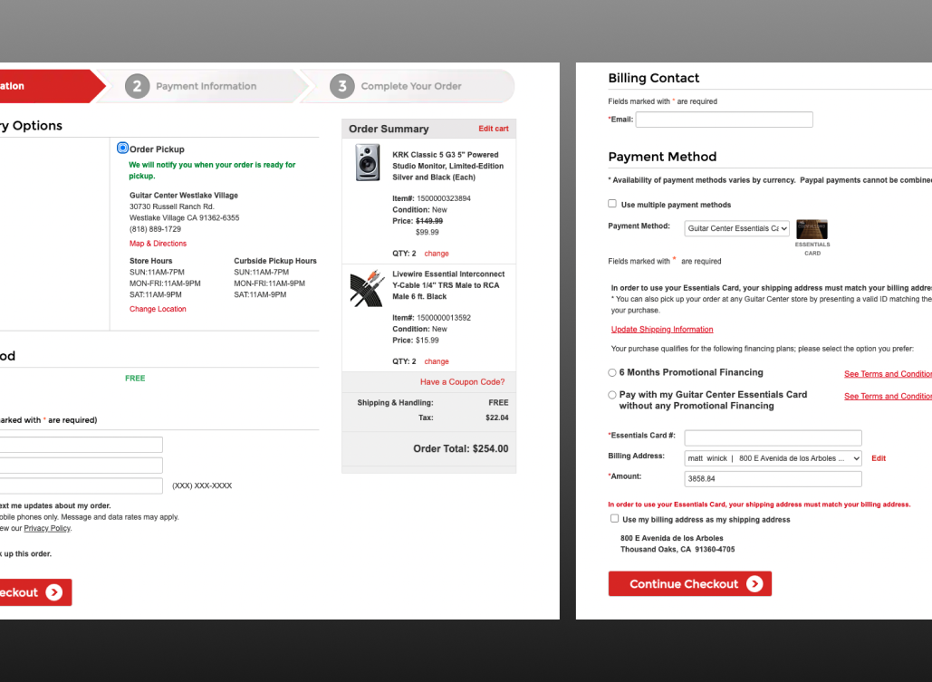Enable Use my billing address as shipping
The width and height of the screenshot is (932, 682).
click(x=616, y=519)
